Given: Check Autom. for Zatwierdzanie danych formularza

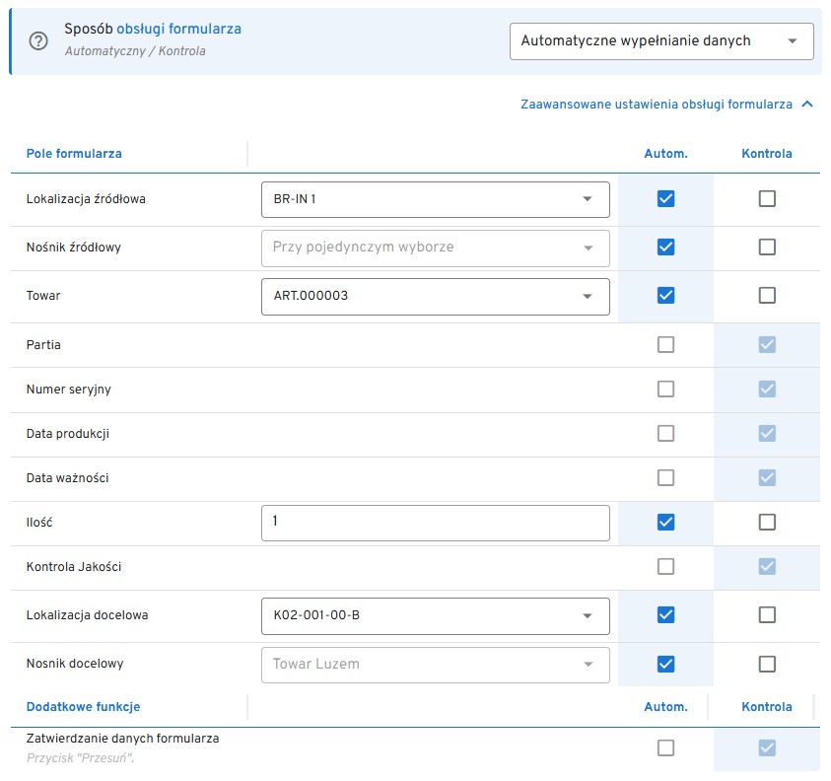Looking at the screenshot, I should click(665, 748).
